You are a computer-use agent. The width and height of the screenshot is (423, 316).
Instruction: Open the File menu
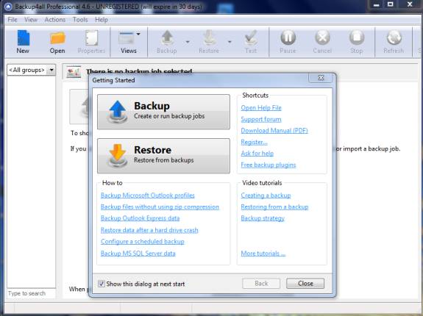(x=13, y=20)
